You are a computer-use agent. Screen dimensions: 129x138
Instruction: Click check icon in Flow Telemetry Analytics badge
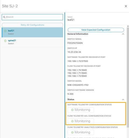click(72, 132)
